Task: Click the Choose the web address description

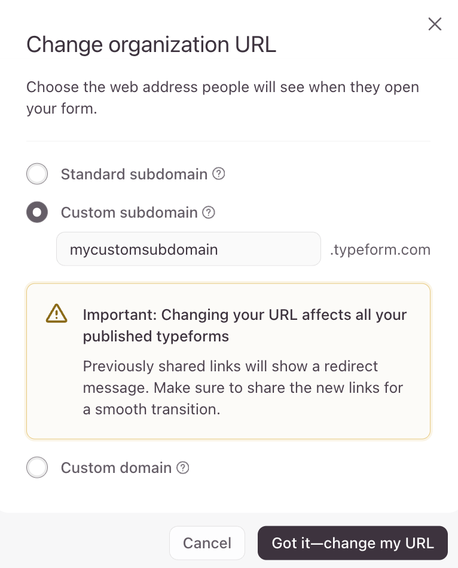Action: [x=222, y=98]
